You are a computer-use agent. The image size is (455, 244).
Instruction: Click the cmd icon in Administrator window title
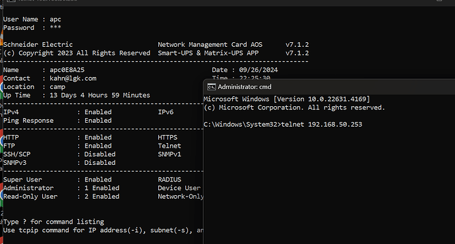pyautogui.click(x=211, y=87)
